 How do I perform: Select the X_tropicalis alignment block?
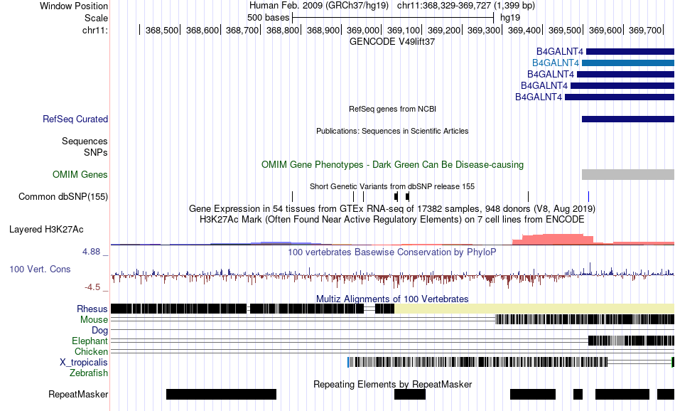[x=478, y=363]
